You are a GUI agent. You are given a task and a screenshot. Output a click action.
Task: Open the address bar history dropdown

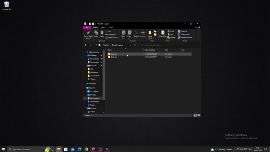[131, 45]
